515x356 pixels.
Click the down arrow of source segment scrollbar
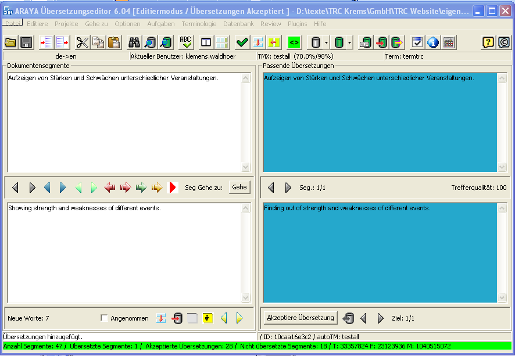coord(246,167)
